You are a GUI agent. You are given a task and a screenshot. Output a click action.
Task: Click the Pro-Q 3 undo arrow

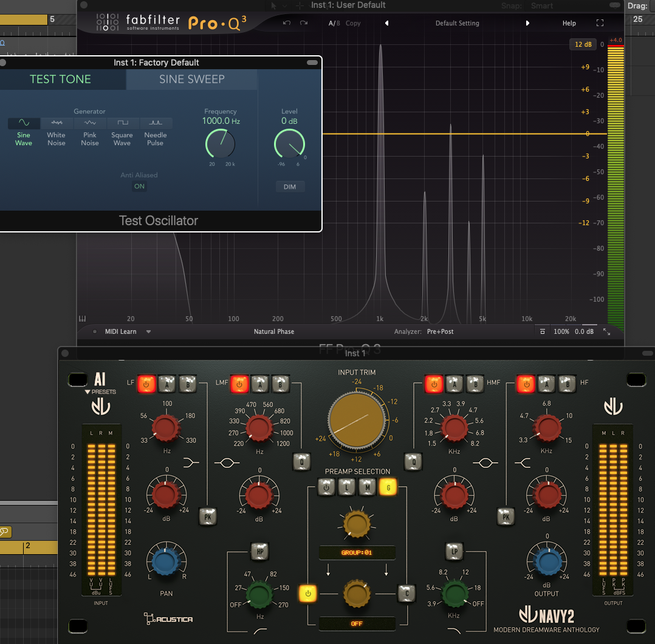287,23
